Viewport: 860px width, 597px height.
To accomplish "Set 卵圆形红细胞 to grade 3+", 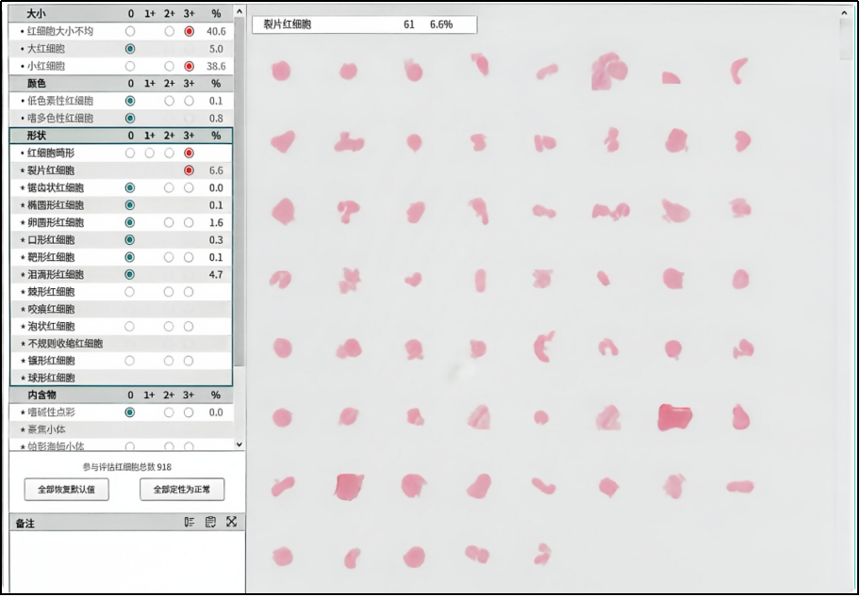I will click(x=189, y=222).
